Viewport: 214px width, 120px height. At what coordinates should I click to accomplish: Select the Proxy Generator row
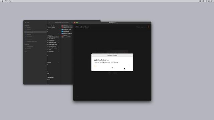coord(53,48)
